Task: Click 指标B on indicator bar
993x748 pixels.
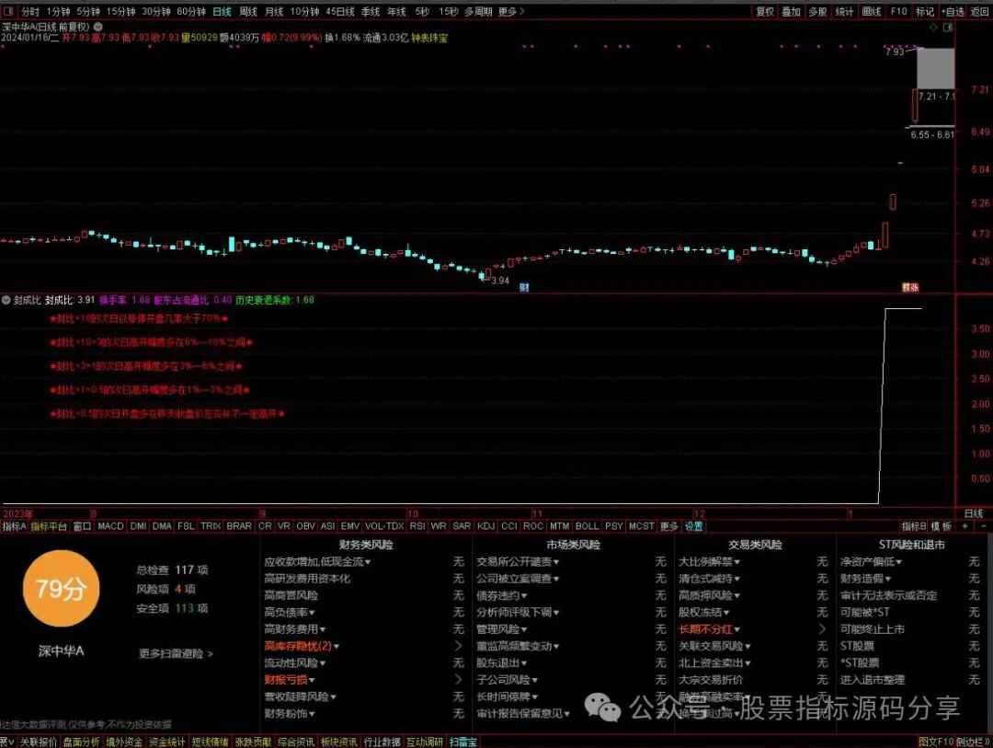Action: click(x=913, y=526)
